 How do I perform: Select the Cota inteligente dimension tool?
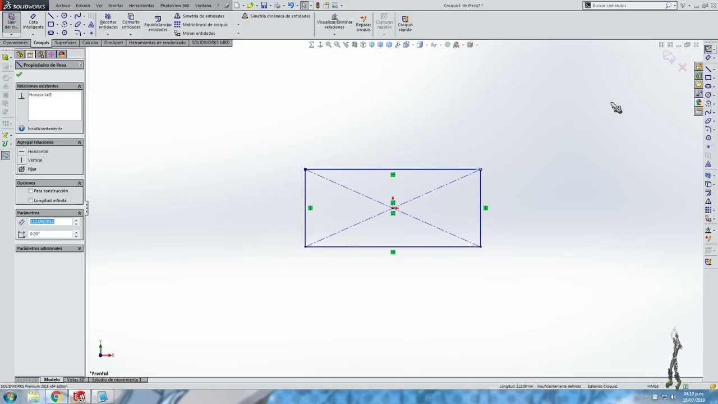[x=33, y=21]
